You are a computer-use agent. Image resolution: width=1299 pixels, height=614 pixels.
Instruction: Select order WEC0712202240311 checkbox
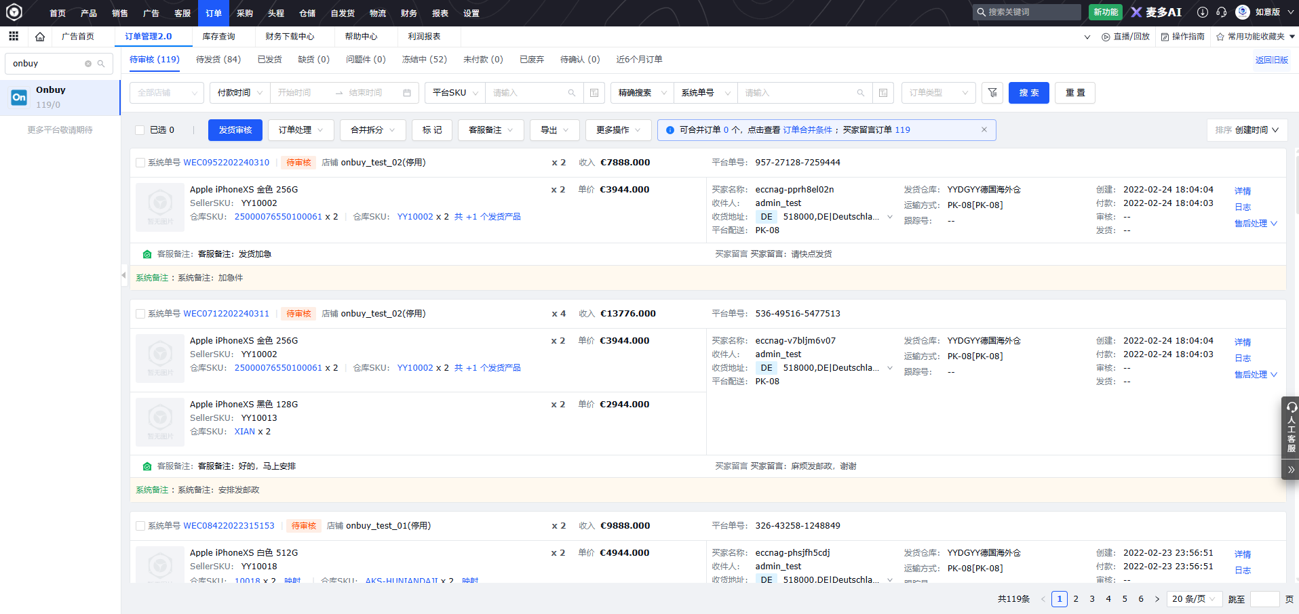[x=140, y=314]
